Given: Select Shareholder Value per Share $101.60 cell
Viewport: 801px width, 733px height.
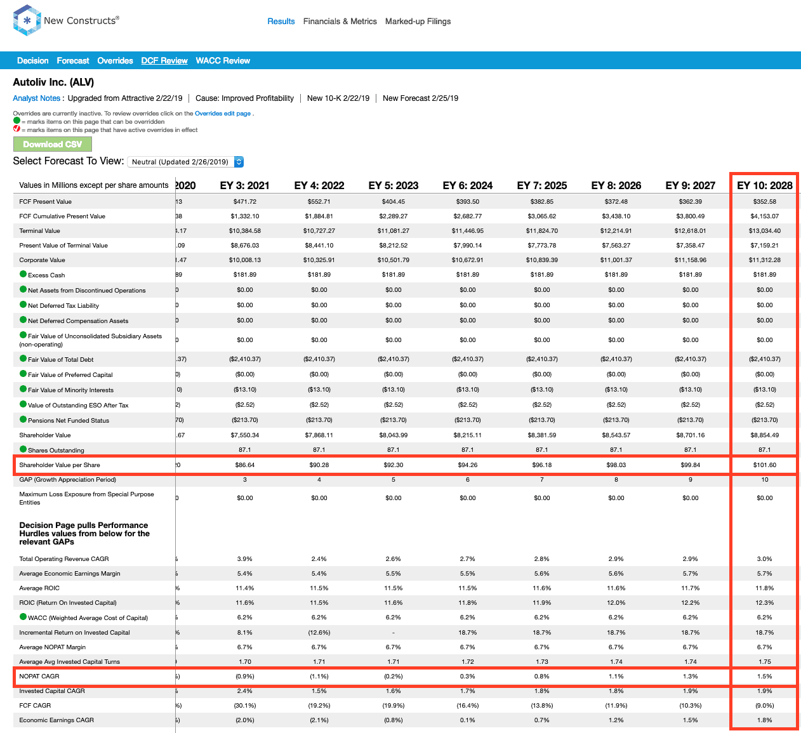Looking at the screenshot, I should coord(765,465).
